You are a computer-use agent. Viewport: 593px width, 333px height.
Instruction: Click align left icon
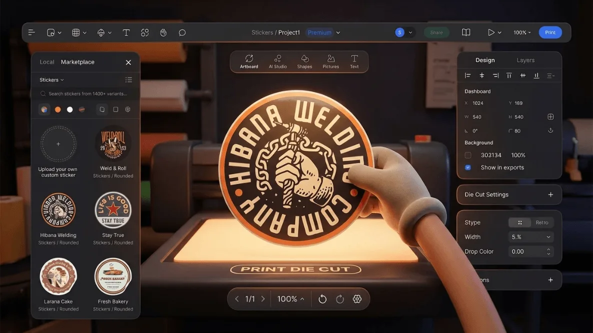(468, 75)
